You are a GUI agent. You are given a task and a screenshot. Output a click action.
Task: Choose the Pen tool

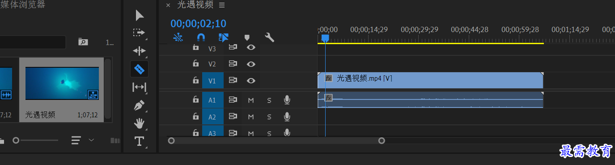pyautogui.click(x=140, y=106)
